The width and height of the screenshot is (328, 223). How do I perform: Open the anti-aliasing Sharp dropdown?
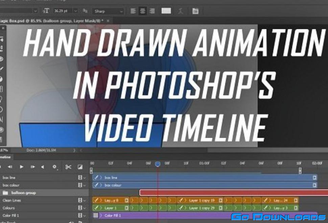[108, 11]
